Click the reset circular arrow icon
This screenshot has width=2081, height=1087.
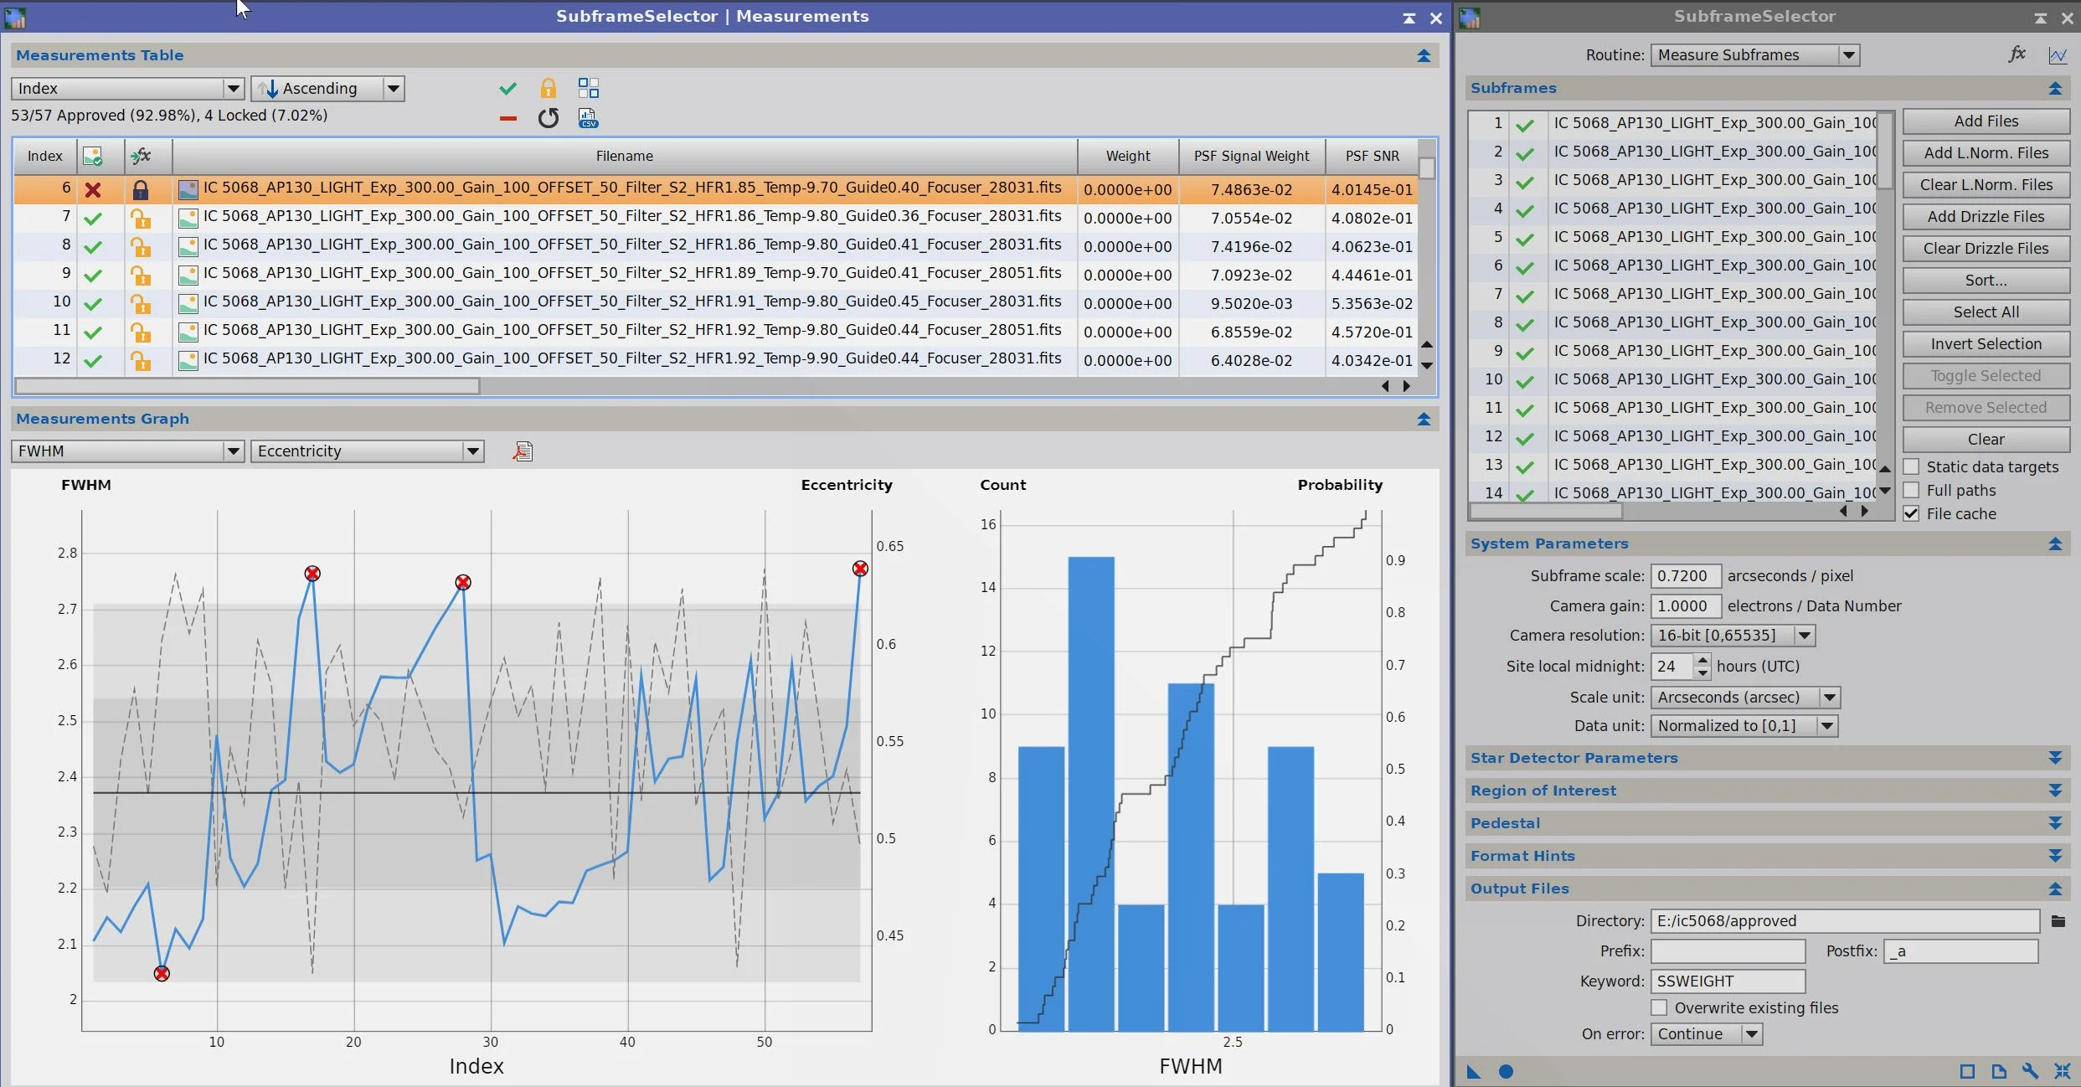[x=548, y=118]
